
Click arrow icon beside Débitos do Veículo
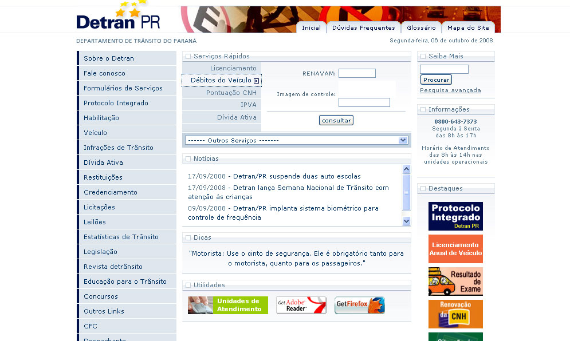coord(257,81)
